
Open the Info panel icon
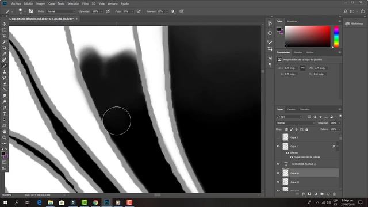pos(270,33)
